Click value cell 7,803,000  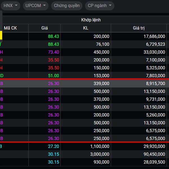pyautogui.click(x=155, y=76)
